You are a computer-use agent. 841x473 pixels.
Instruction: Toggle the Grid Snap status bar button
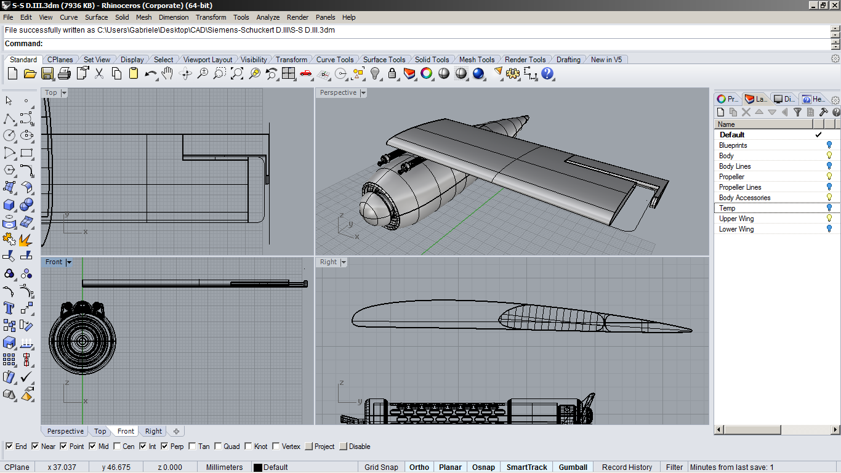381,467
